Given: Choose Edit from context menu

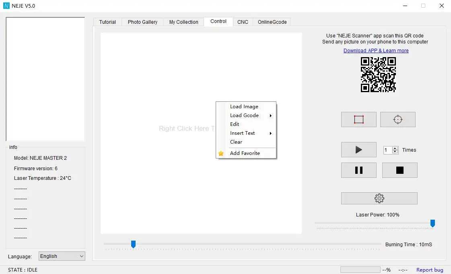Looking at the screenshot, I should click(246, 124).
